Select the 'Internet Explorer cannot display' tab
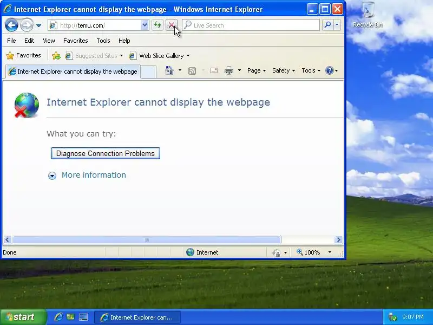The width and height of the screenshot is (433, 325). click(x=73, y=71)
